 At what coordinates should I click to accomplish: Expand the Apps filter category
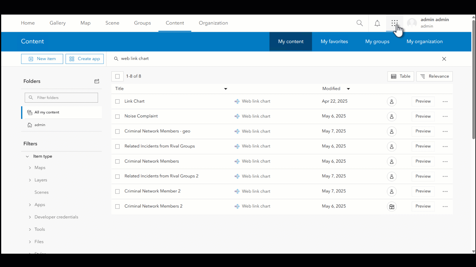[x=30, y=205]
